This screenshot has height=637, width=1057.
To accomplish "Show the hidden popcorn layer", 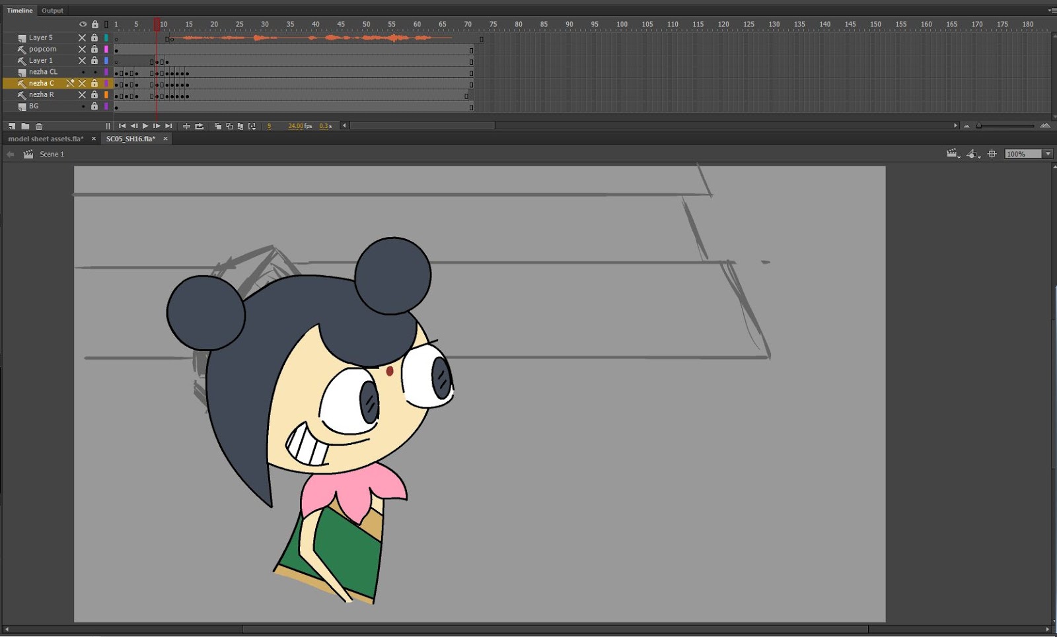I will click(83, 49).
